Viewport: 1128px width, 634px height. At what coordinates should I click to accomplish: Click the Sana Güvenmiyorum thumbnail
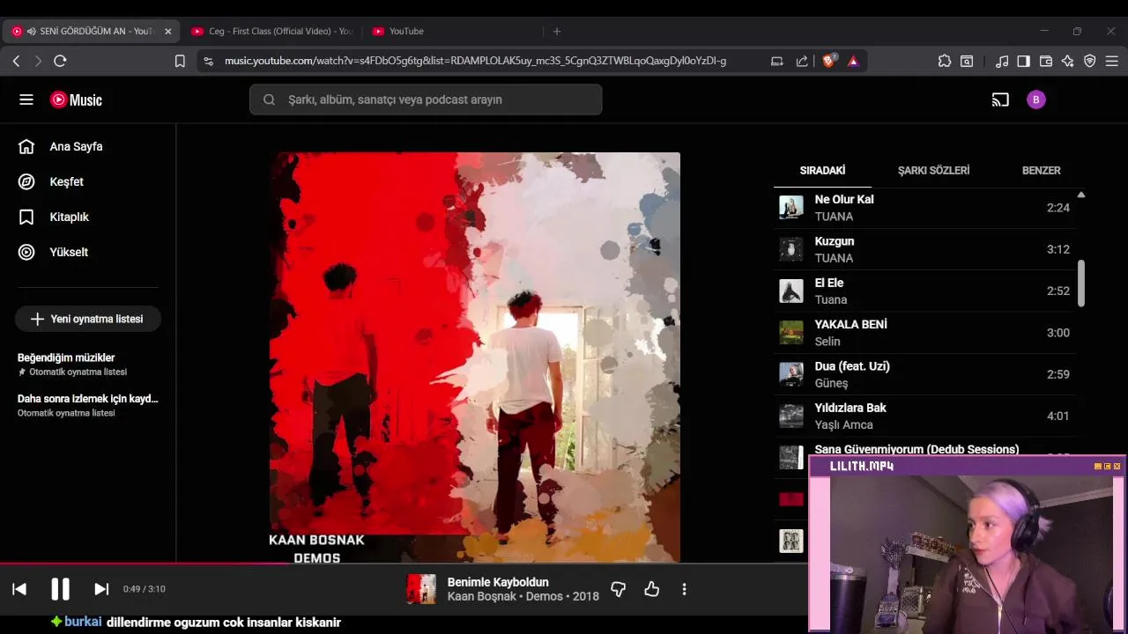[x=791, y=457]
